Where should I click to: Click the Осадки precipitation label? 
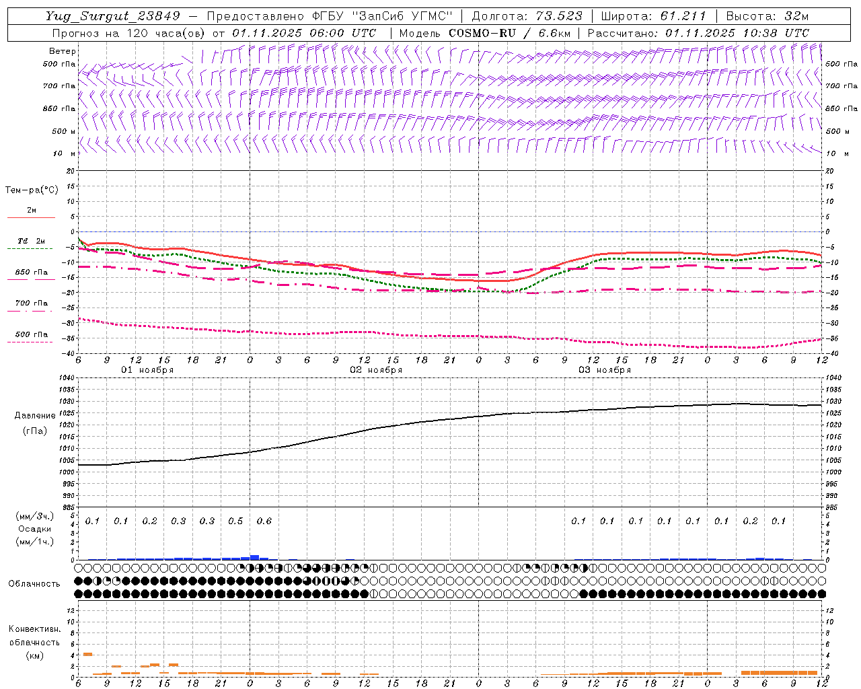[x=34, y=529]
